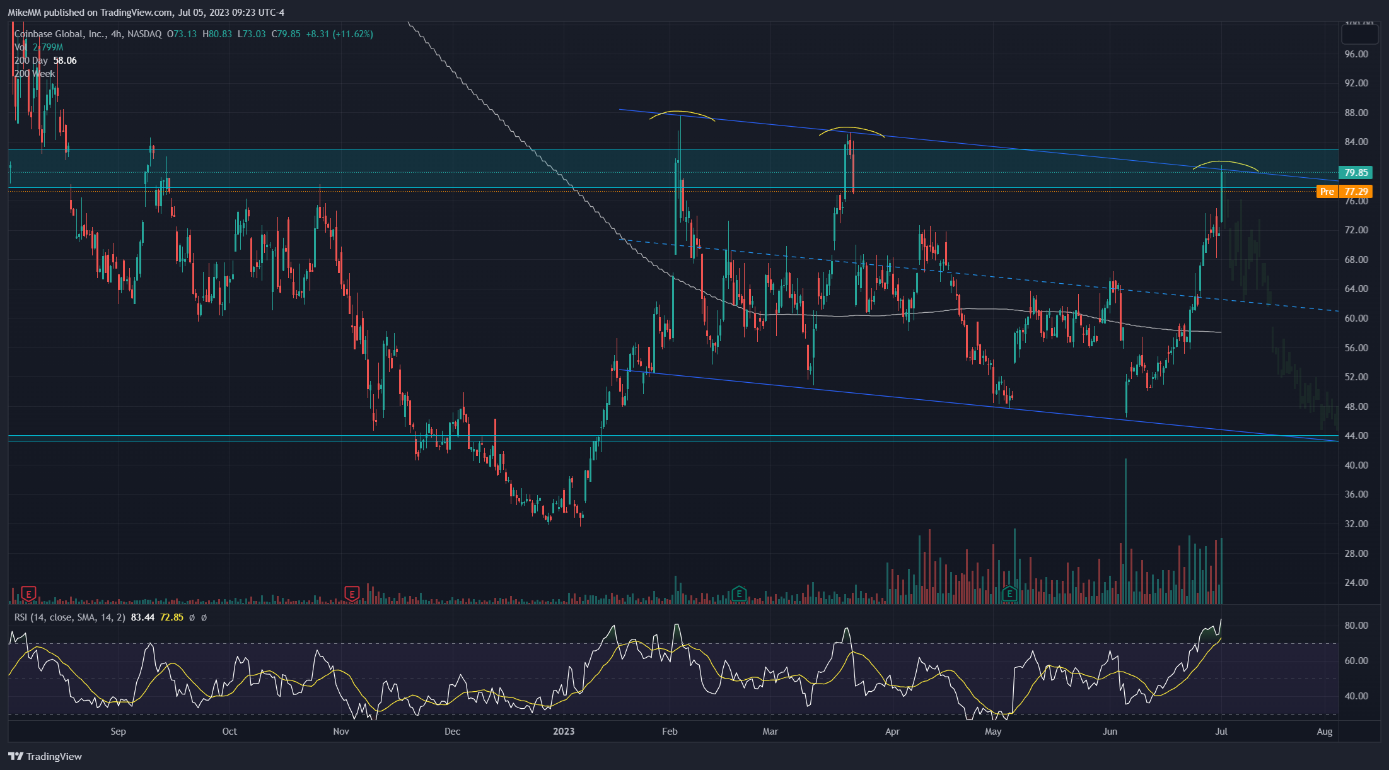This screenshot has height=770, width=1389.
Task: Select the 200 Day 58.06 indicator legend
Action: tap(45, 61)
